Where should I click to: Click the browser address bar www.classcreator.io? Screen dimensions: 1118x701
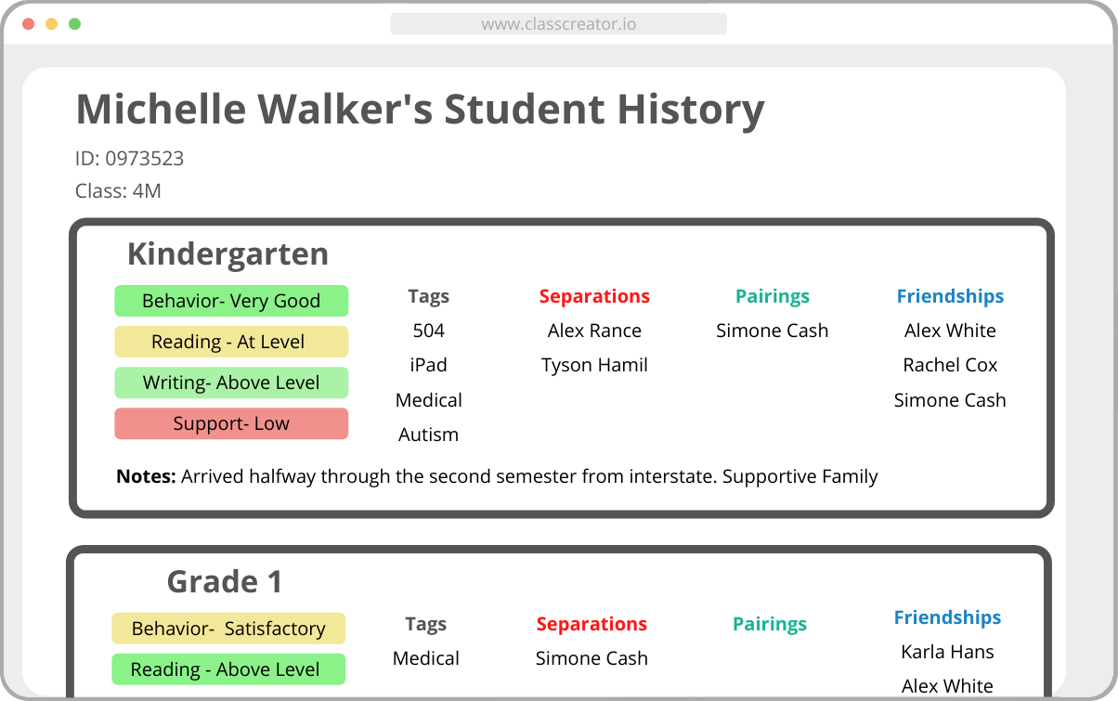click(x=558, y=24)
